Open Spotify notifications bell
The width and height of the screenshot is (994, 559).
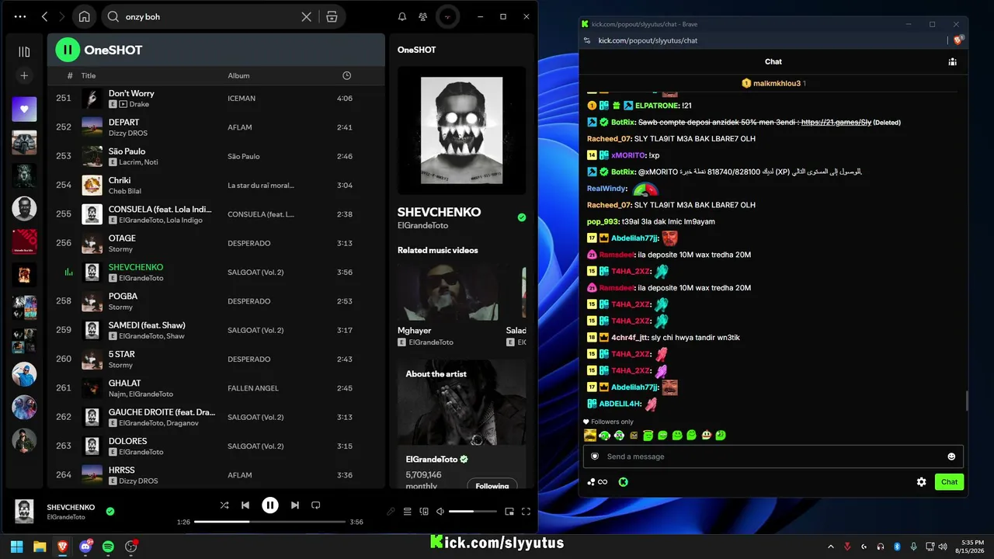tap(402, 16)
